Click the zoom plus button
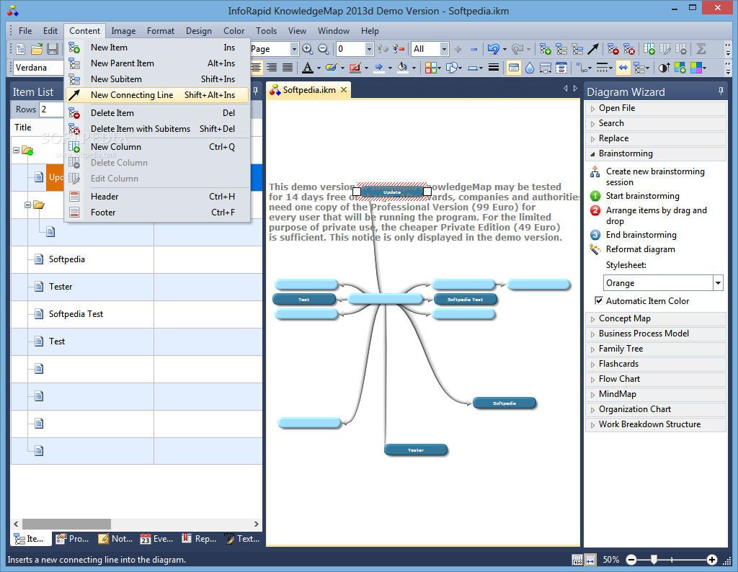This screenshot has width=738, height=572. point(712,560)
